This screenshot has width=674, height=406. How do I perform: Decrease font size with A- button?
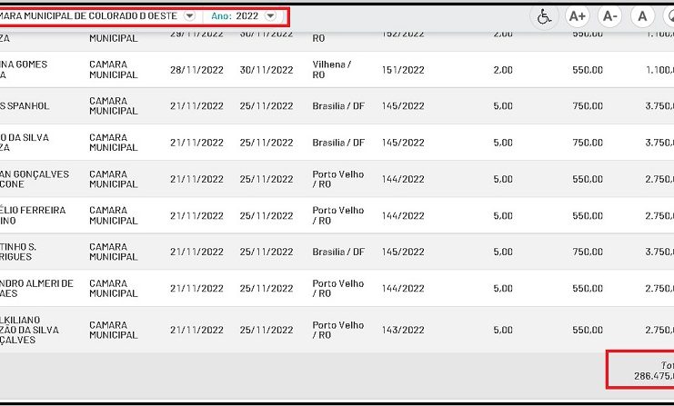(609, 16)
